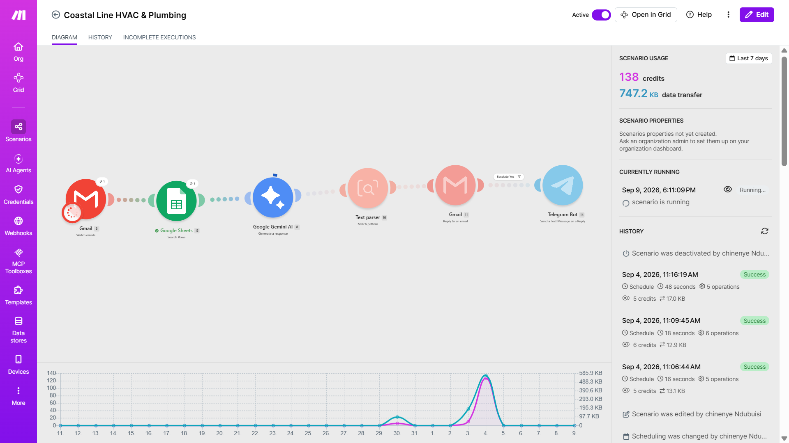Toggle the Active scenario switch off
Image resolution: width=789 pixels, height=443 pixels.
coord(601,15)
